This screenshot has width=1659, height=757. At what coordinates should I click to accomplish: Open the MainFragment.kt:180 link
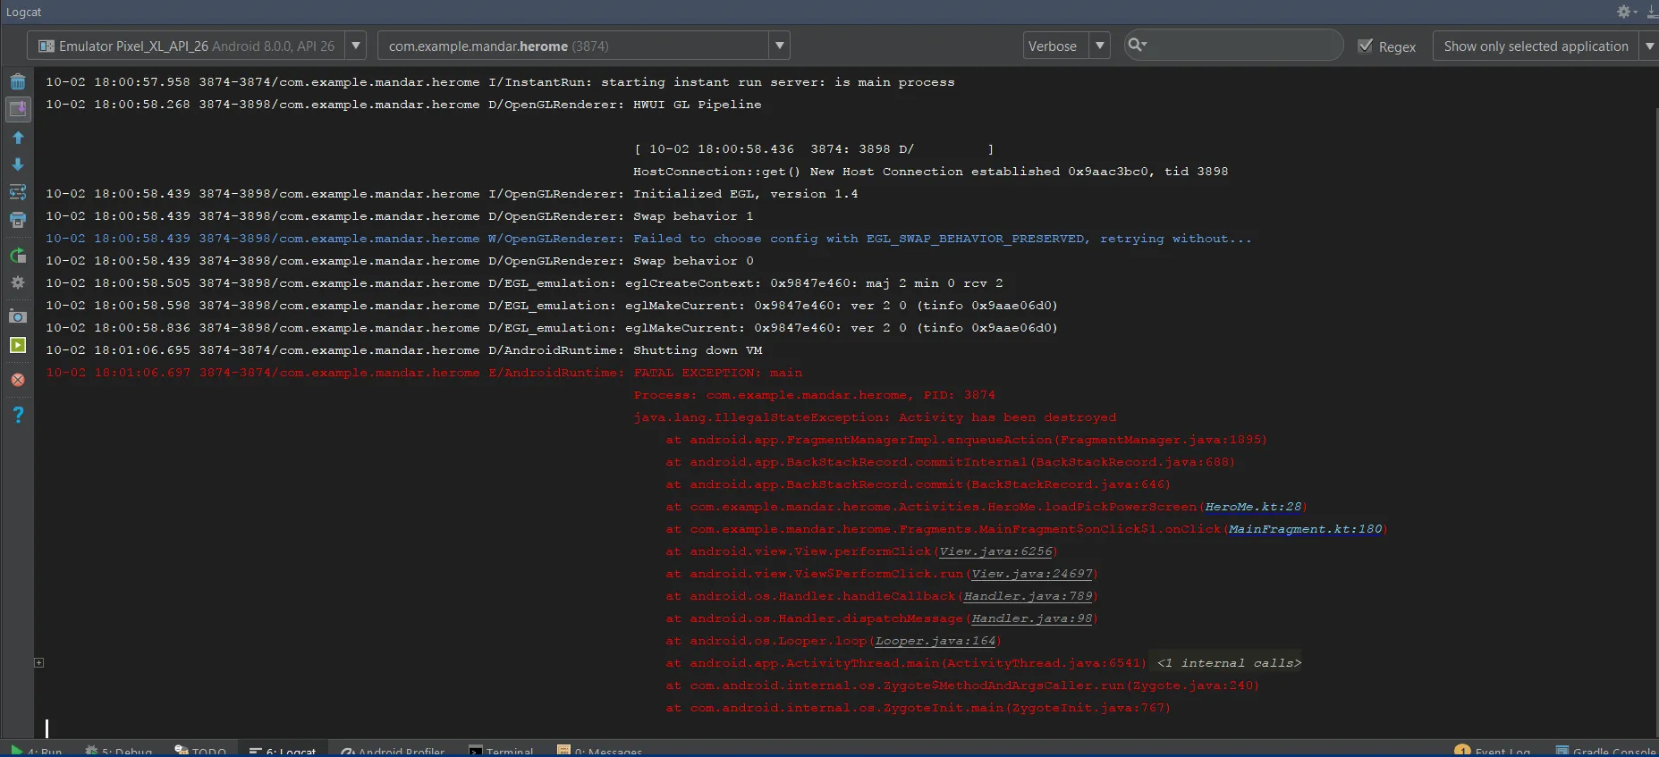point(1305,529)
